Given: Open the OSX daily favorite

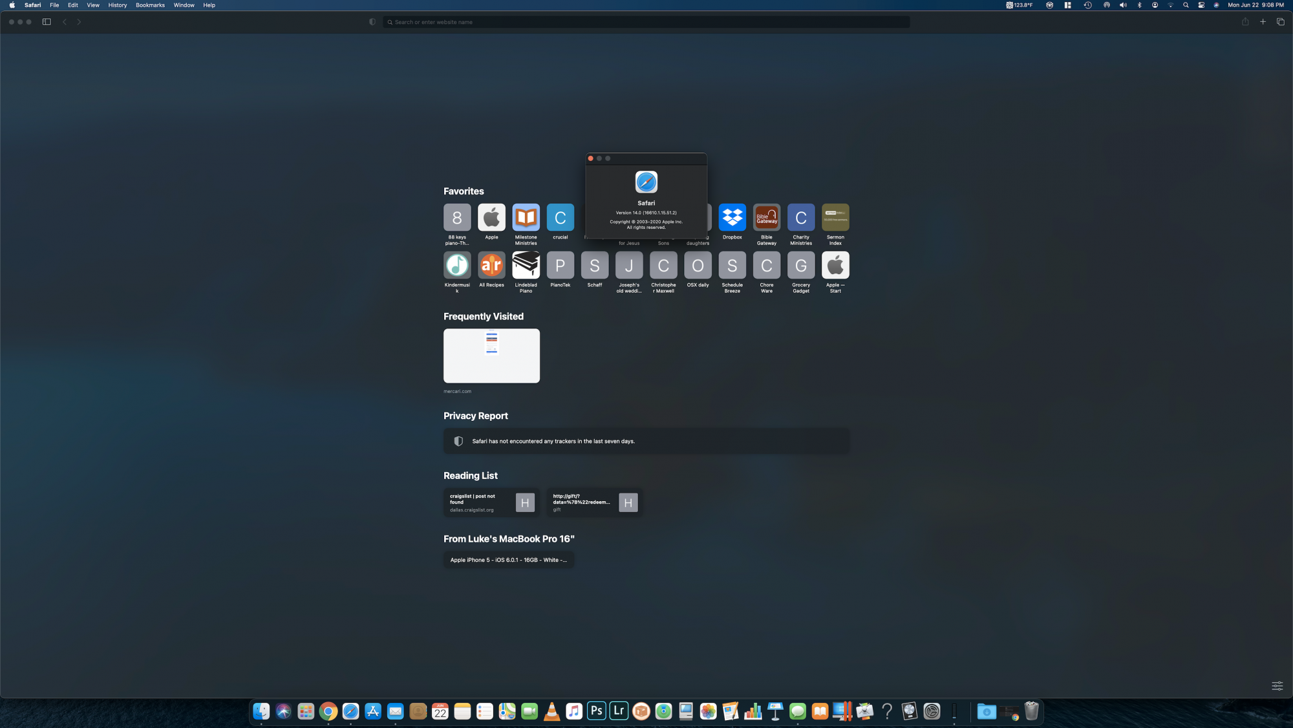Looking at the screenshot, I should [x=698, y=265].
